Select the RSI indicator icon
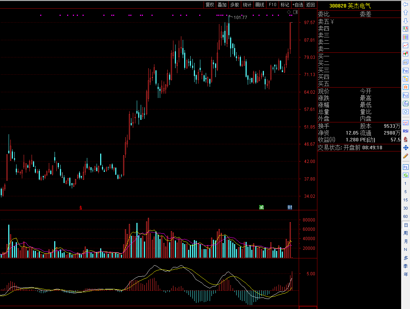 (405, 131)
